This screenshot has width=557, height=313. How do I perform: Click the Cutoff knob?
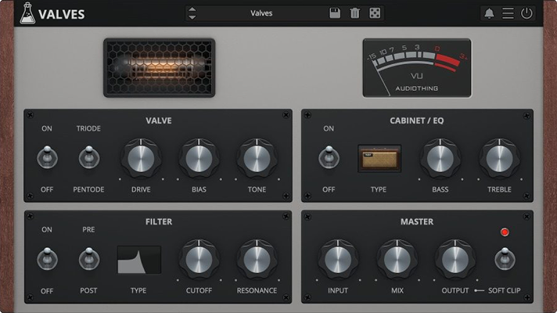pos(199,260)
